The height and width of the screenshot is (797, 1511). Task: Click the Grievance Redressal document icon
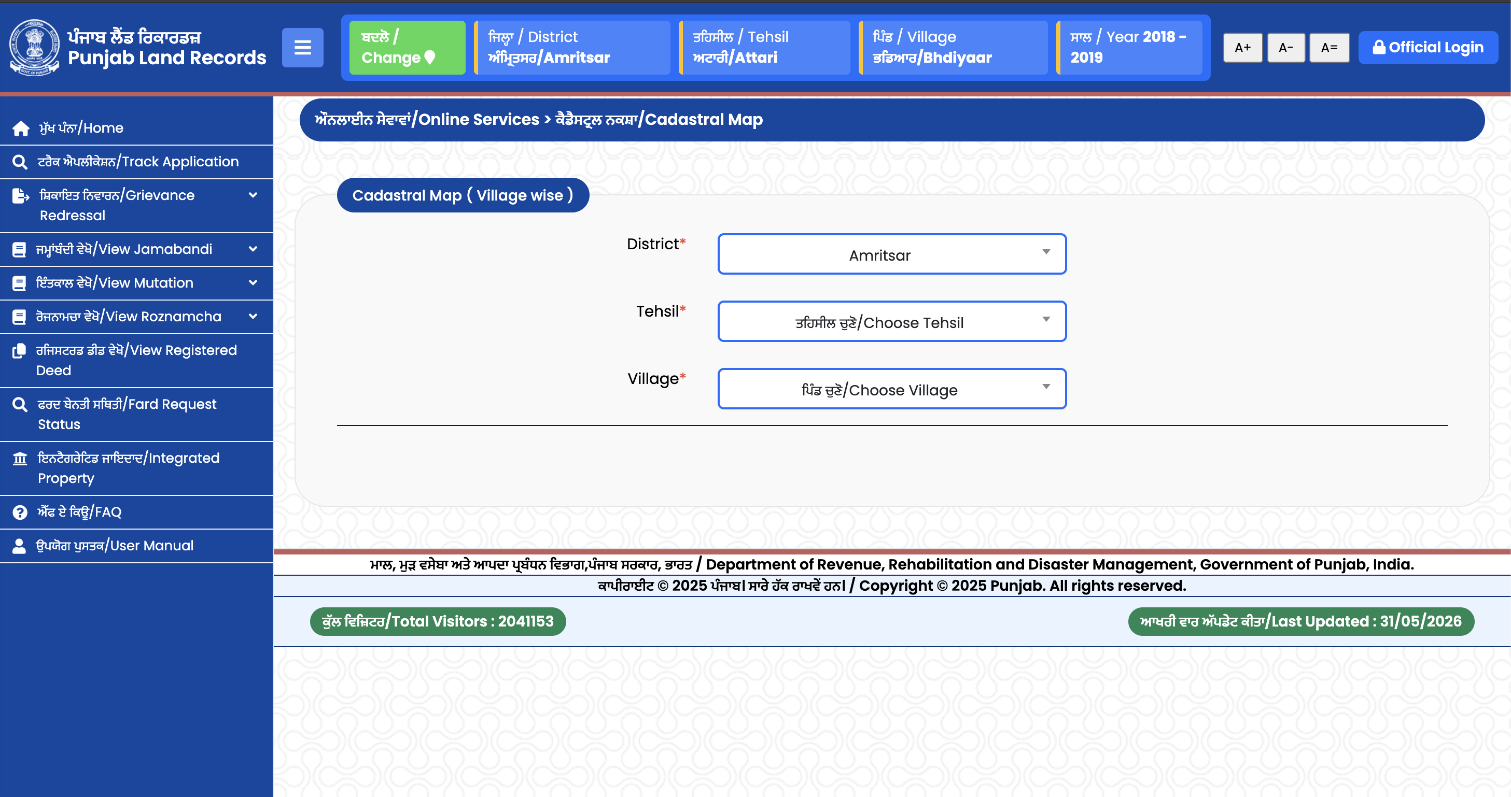21,196
